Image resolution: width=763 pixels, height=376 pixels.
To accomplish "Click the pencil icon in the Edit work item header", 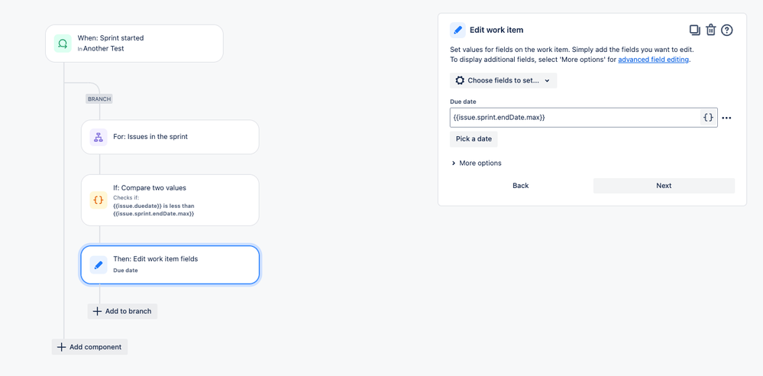I will (x=457, y=31).
